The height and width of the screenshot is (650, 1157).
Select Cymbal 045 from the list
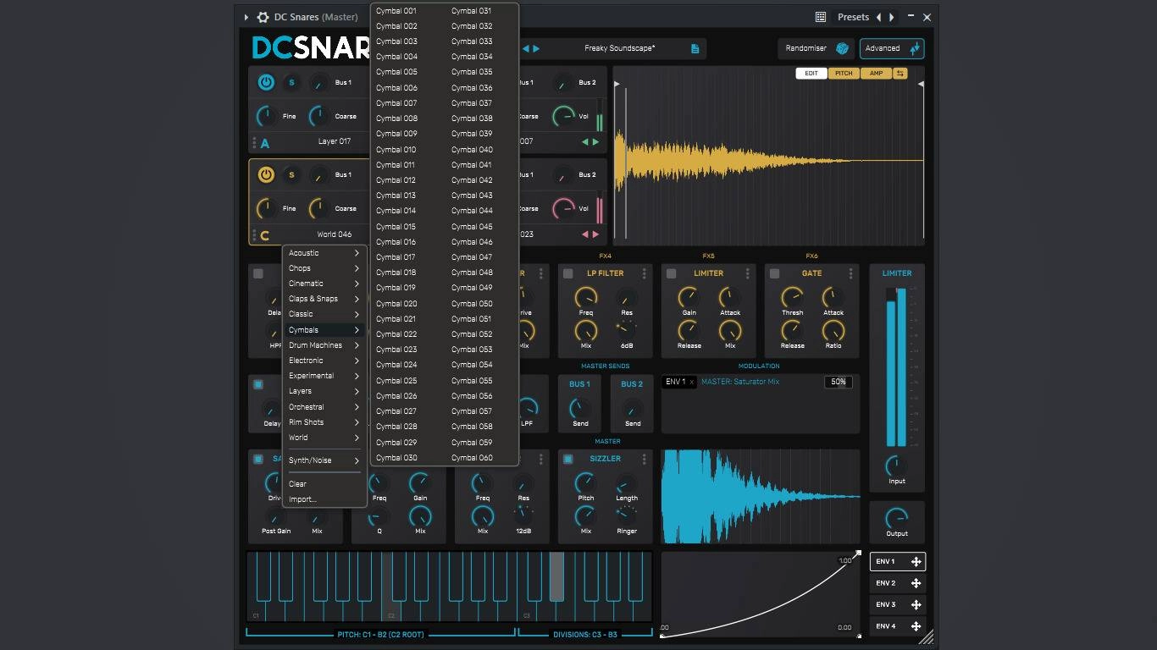tap(472, 227)
